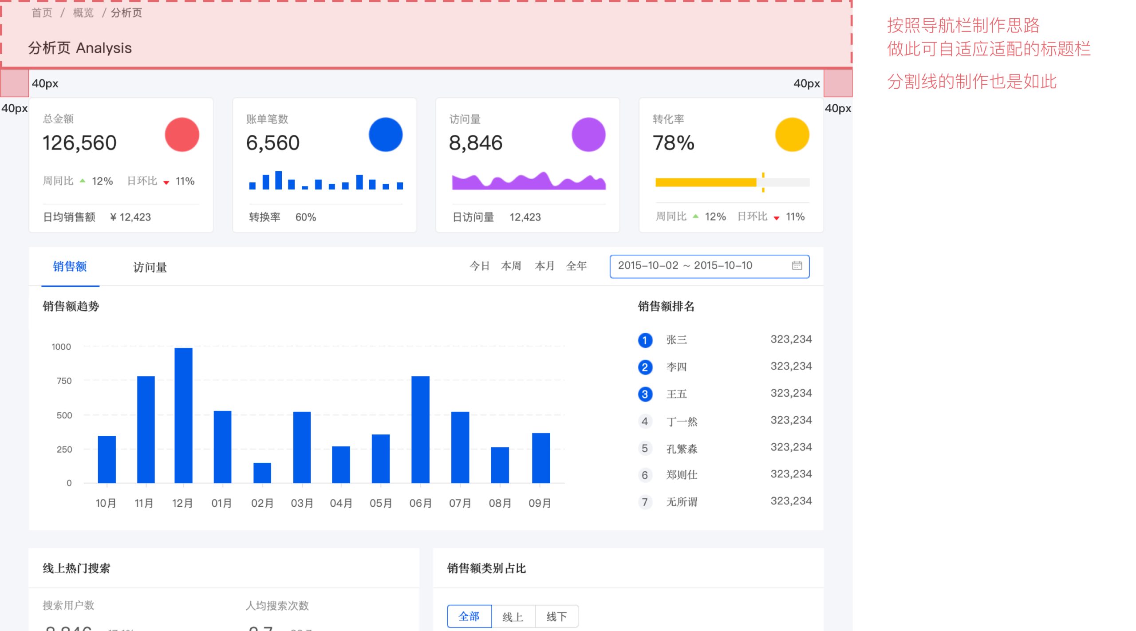Screen dimensions: 1136x631
Task: Click green up arrow beside 周同比 in 转化率 card
Action: point(695,217)
